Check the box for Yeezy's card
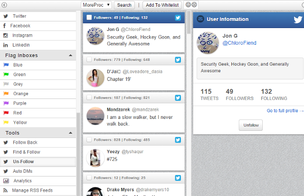Screen dimensions: 304x196 click(x=89, y=140)
